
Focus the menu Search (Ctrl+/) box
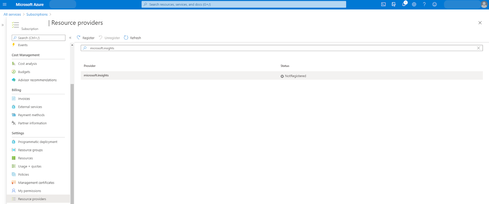coord(39,38)
